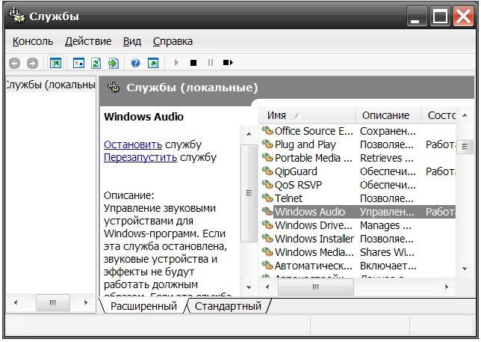Select the Windows Drive... service
The height and width of the screenshot is (342, 481).
(358, 225)
